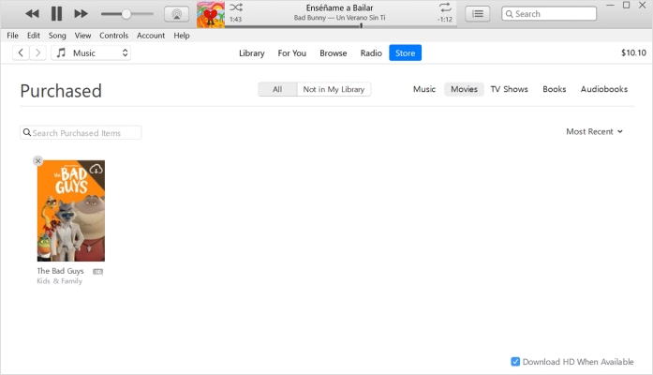This screenshot has width=653, height=375.
Task: Open the View menu
Action: (x=82, y=36)
